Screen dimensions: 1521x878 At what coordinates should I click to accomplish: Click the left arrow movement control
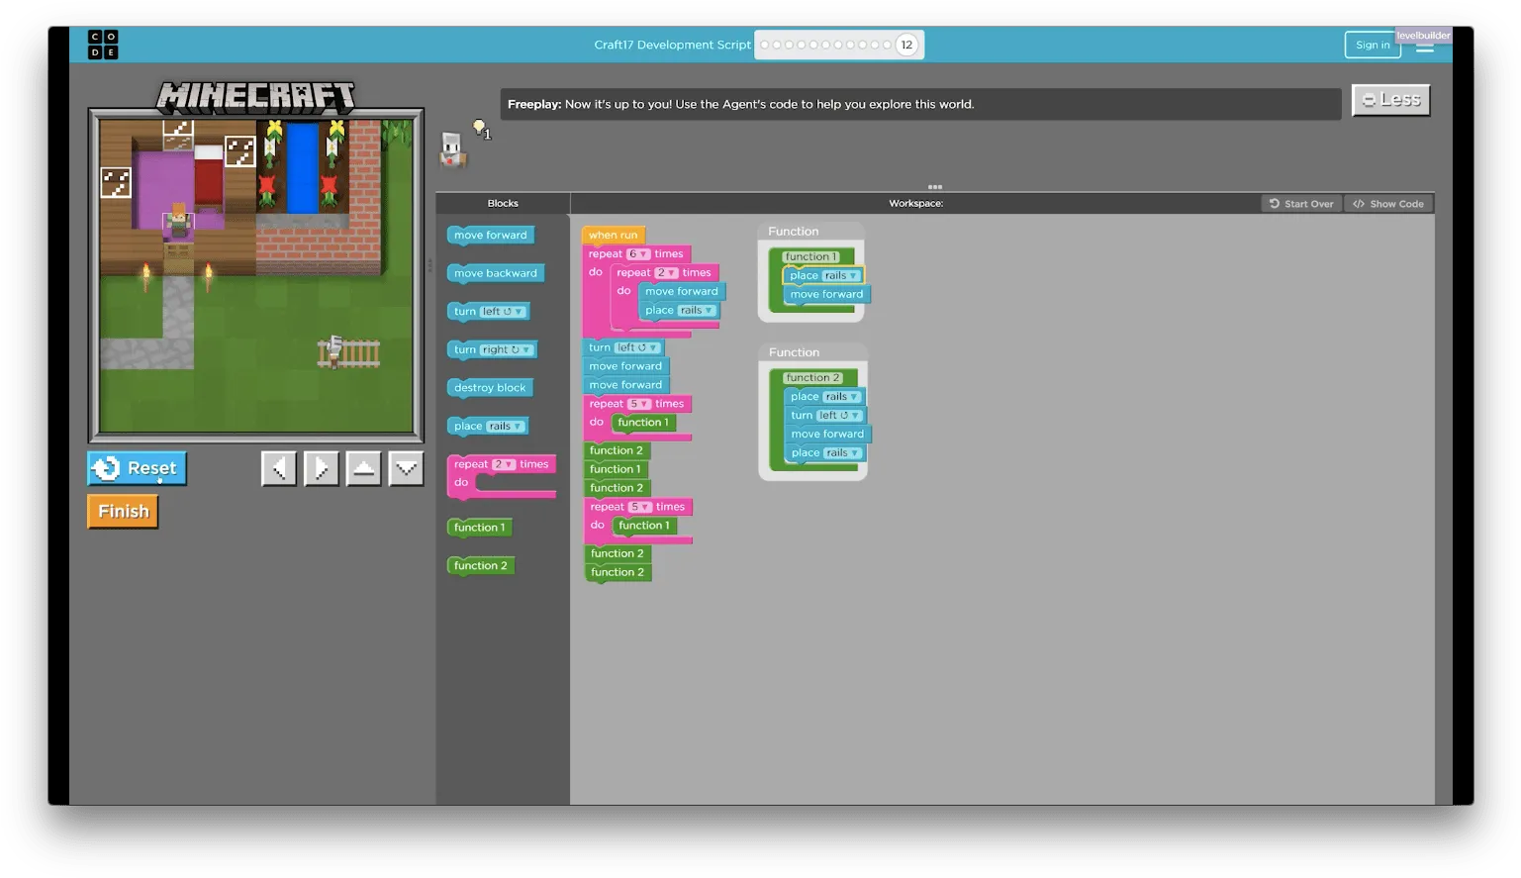coord(279,468)
